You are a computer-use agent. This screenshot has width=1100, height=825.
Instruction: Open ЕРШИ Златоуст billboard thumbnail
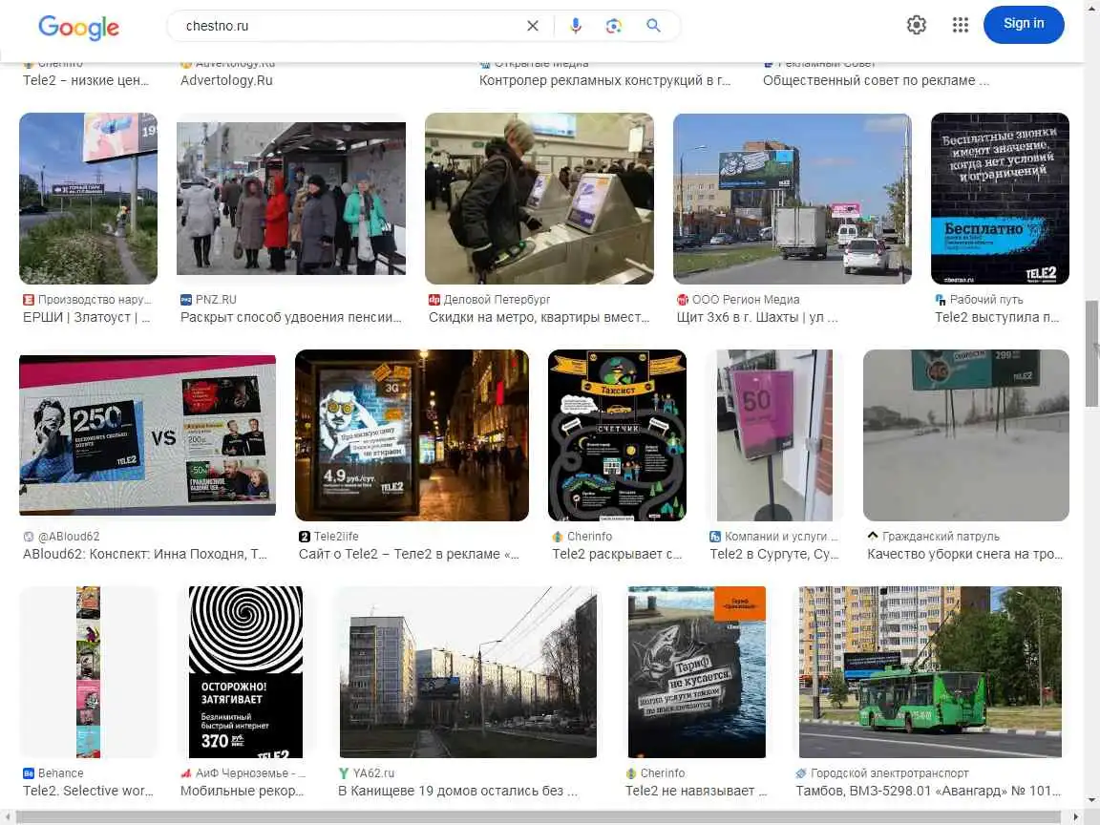89,199
